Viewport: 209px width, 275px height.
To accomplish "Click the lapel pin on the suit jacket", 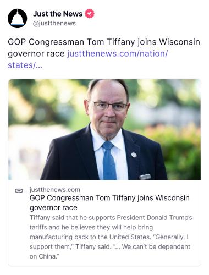I will 134,155.
